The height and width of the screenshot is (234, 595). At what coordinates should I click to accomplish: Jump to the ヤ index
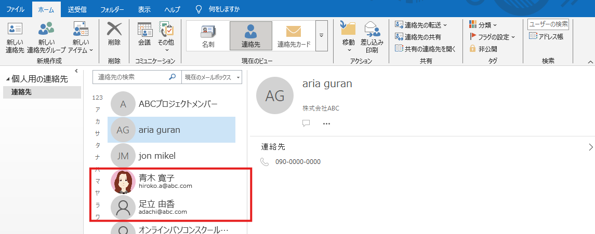tap(98, 192)
